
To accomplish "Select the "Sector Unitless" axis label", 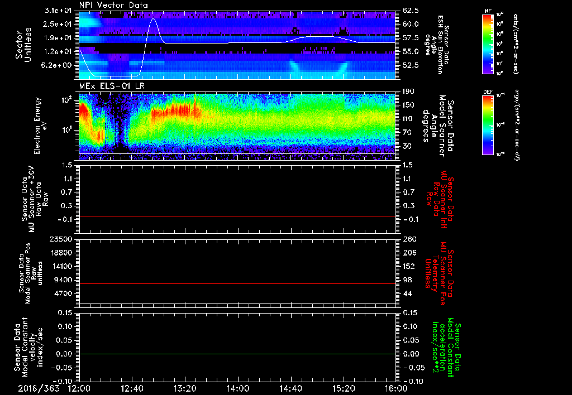I will click(x=23, y=45).
